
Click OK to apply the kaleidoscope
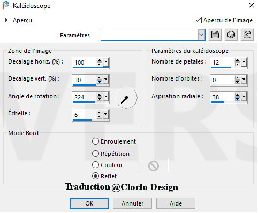pyautogui.click(x=89, y=203)
